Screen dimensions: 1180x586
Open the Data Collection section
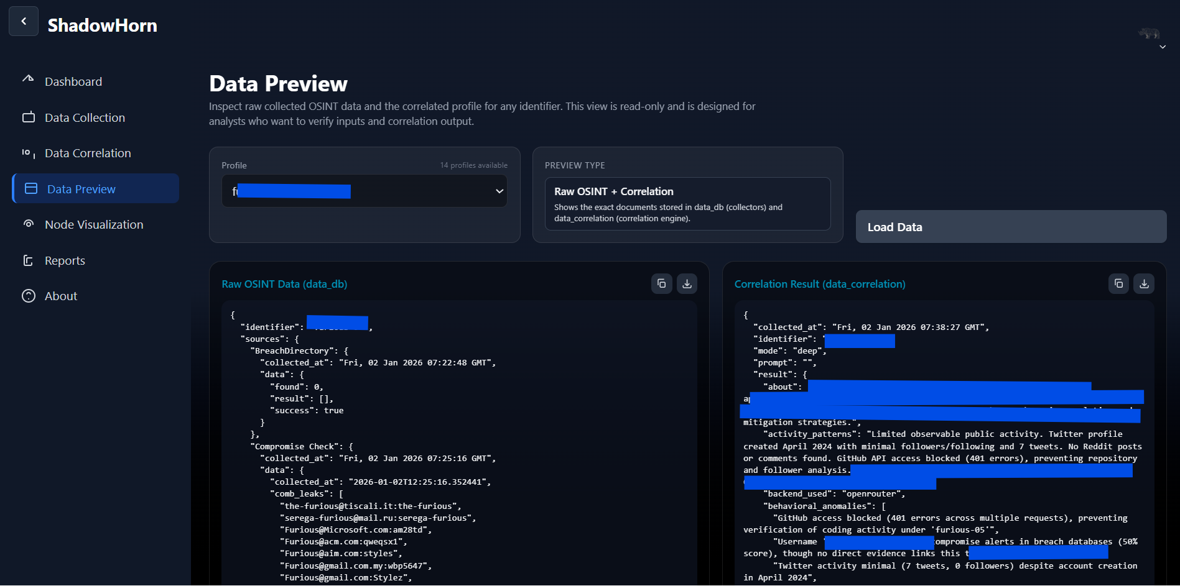click(85, 117)
